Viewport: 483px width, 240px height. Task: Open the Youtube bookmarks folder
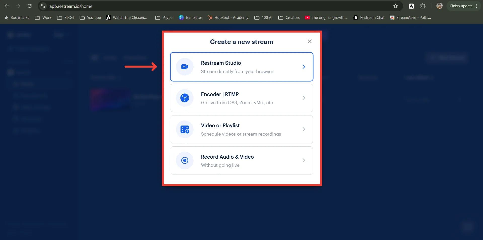pyautogui.click(x=90, y=18)
